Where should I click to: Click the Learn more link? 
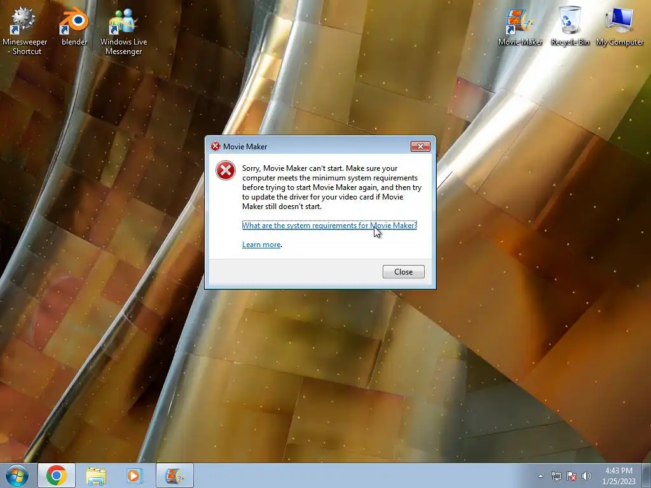pos(261,245)
